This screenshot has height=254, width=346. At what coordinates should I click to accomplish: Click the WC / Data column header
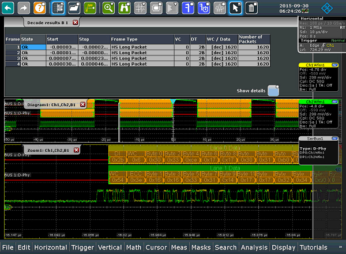click(222, 39)
